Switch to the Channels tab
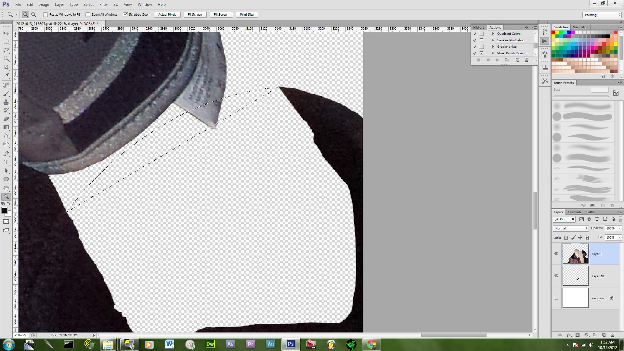This screenshot has height=351, width=624. pos(574,212)
